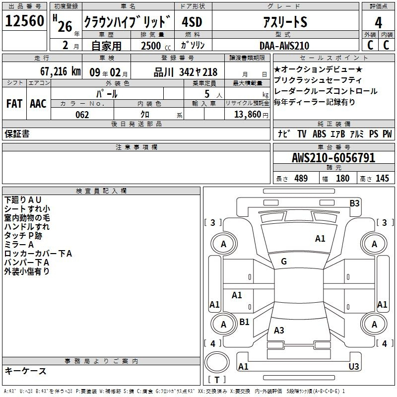Select the 室内動物の毛 inspector note
Viewport: 397px width, 397px height.
27,218
